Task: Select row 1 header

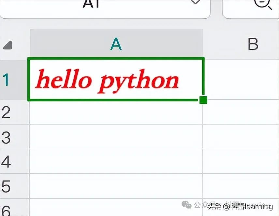Action: 7,80
